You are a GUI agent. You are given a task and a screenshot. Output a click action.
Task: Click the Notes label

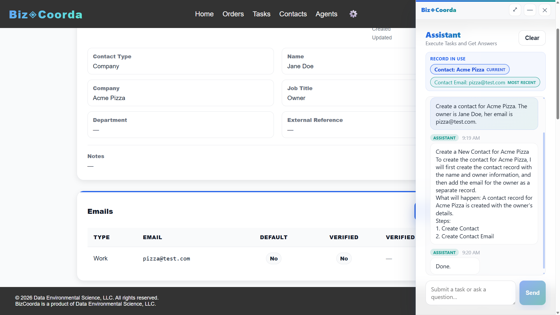click(96, 156)
